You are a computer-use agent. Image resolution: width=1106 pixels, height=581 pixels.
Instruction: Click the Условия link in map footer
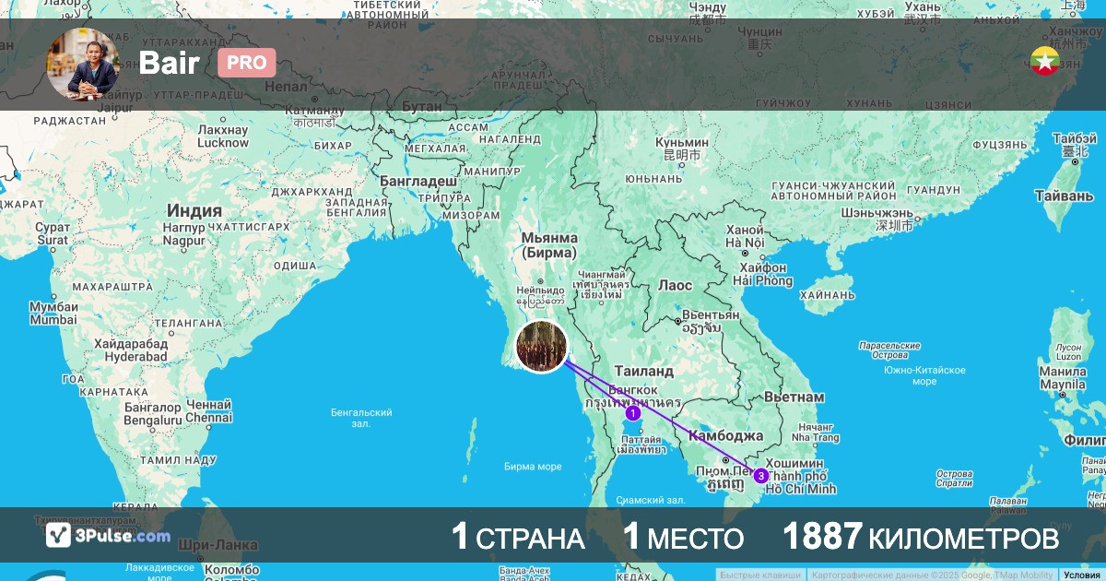click(x=1081, y=575)
